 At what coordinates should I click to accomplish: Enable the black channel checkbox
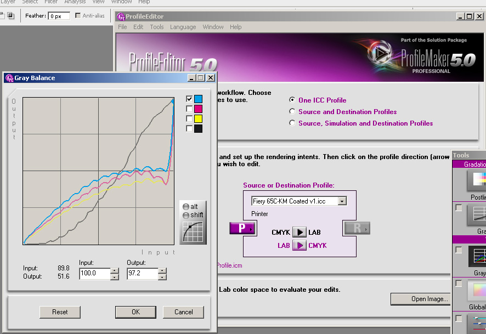(189, 128)
